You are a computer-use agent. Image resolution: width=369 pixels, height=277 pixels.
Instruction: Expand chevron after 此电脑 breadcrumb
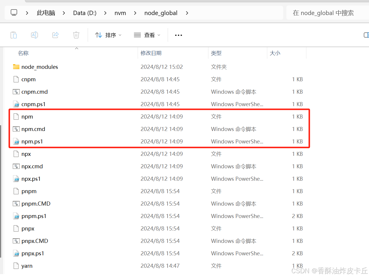[64, 13]
